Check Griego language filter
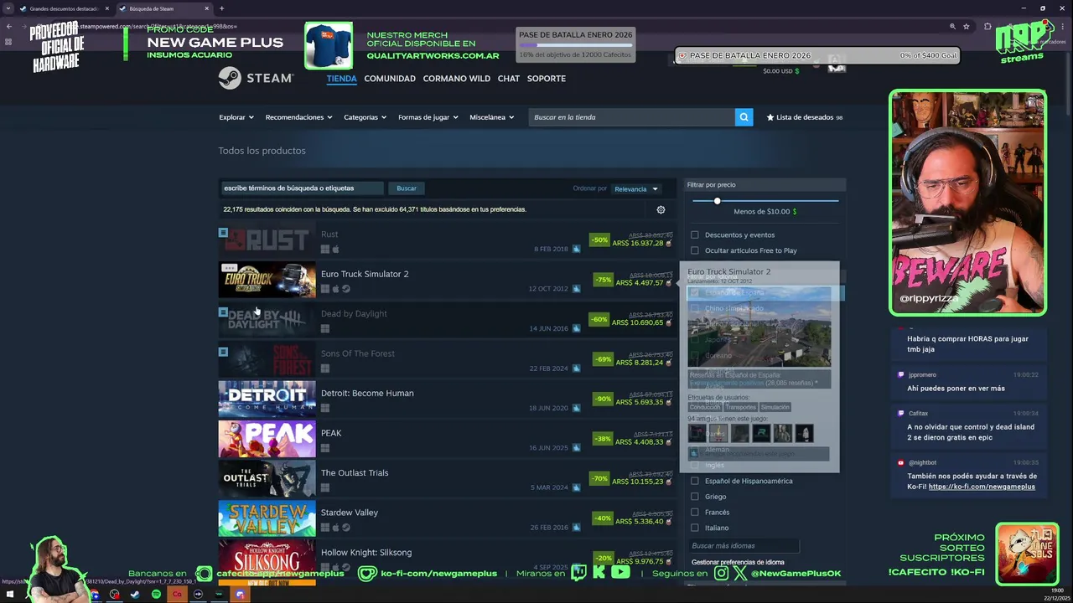Screen dimensions: 1073x603 point(694,497)
